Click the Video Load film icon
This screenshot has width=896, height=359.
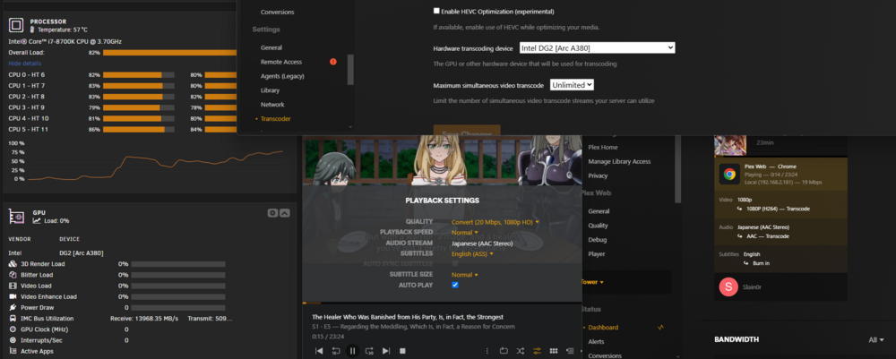click(x=13, y=286)
